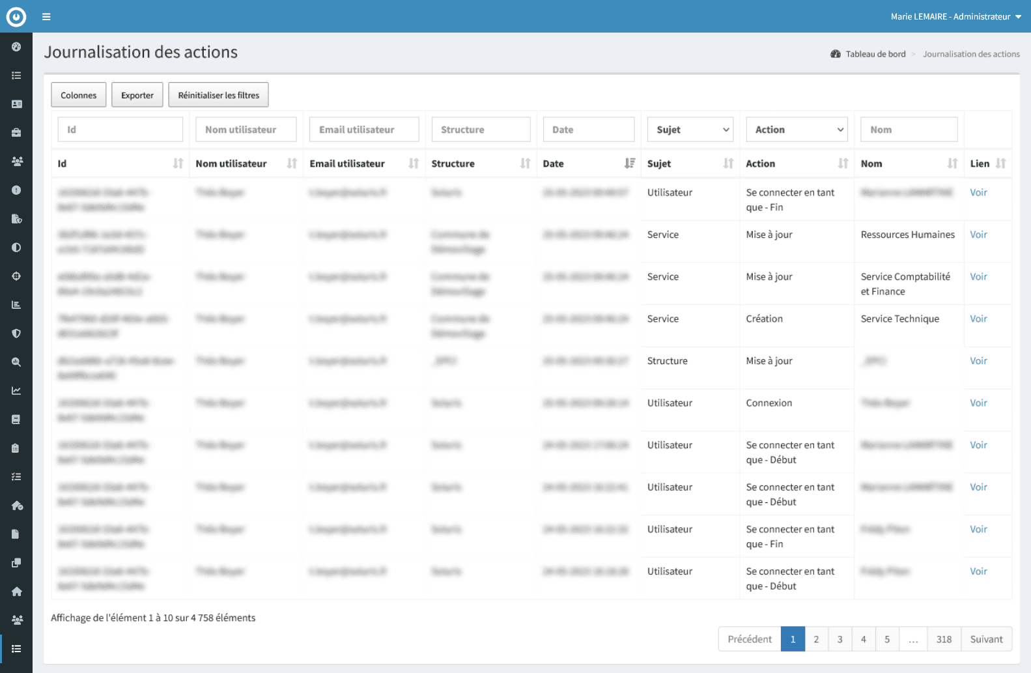
Task: Sort table by Date column
Action: click(x=629, y=164)
